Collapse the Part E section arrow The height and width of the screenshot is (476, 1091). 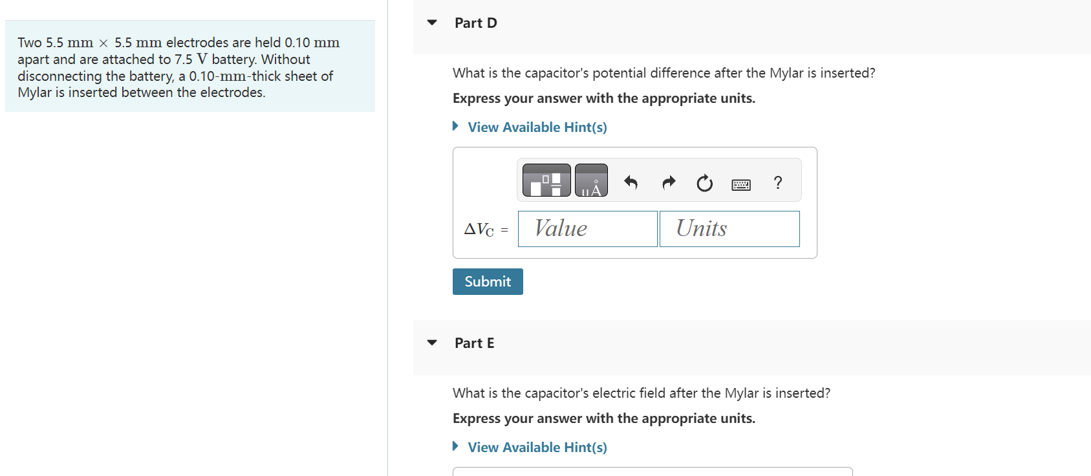click(x=432, y=343)
